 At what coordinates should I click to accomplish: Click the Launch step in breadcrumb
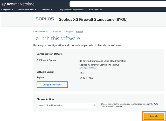79,32
